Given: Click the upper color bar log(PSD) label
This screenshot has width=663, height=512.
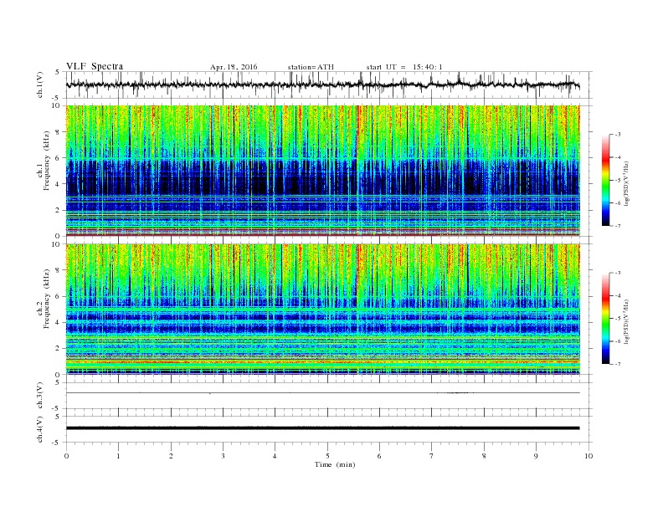Looking at the screenshot, I should [627, 184].
